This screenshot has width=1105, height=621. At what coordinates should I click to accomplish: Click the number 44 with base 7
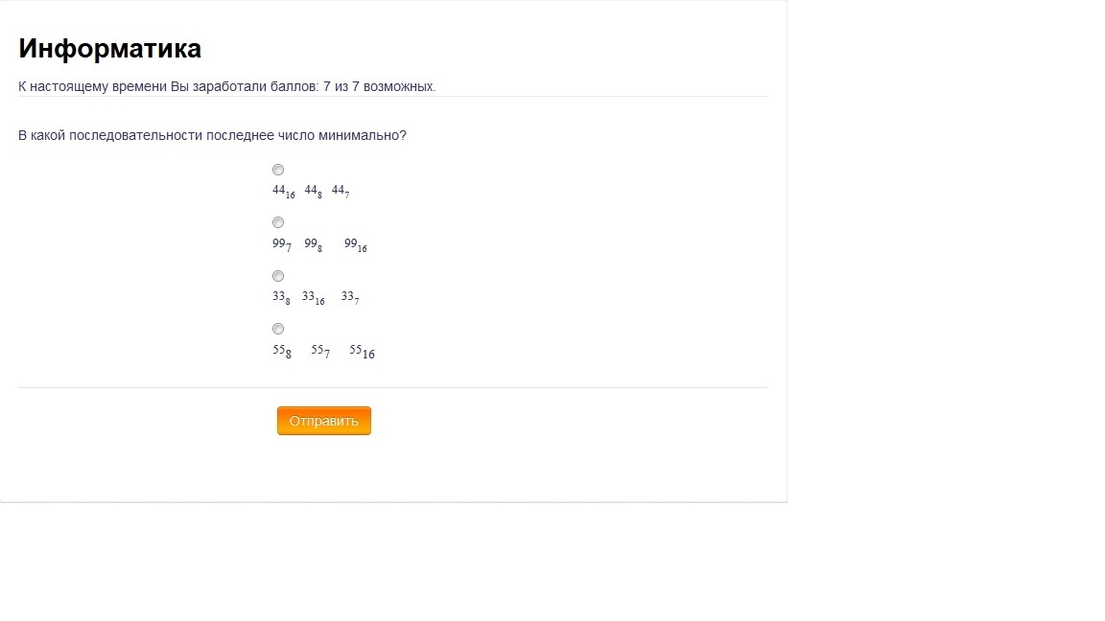[341, 192]
